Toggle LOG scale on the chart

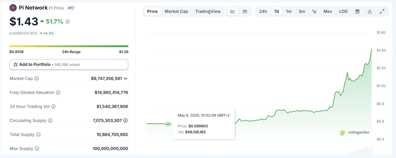[343, 11]
